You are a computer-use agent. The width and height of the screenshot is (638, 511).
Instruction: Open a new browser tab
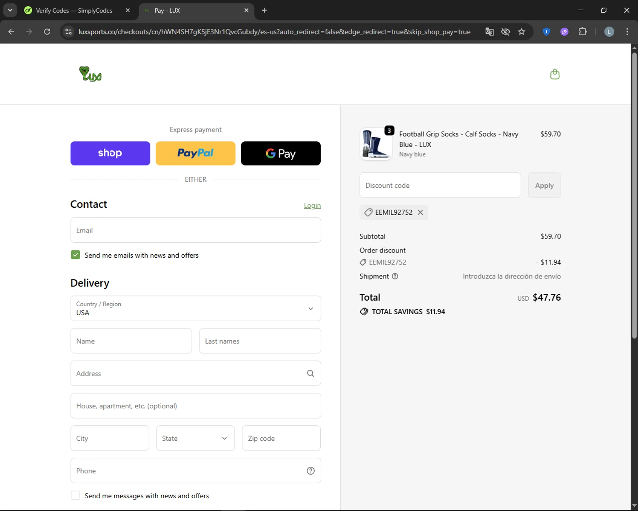pyautogui.click(x=264, y=10)
